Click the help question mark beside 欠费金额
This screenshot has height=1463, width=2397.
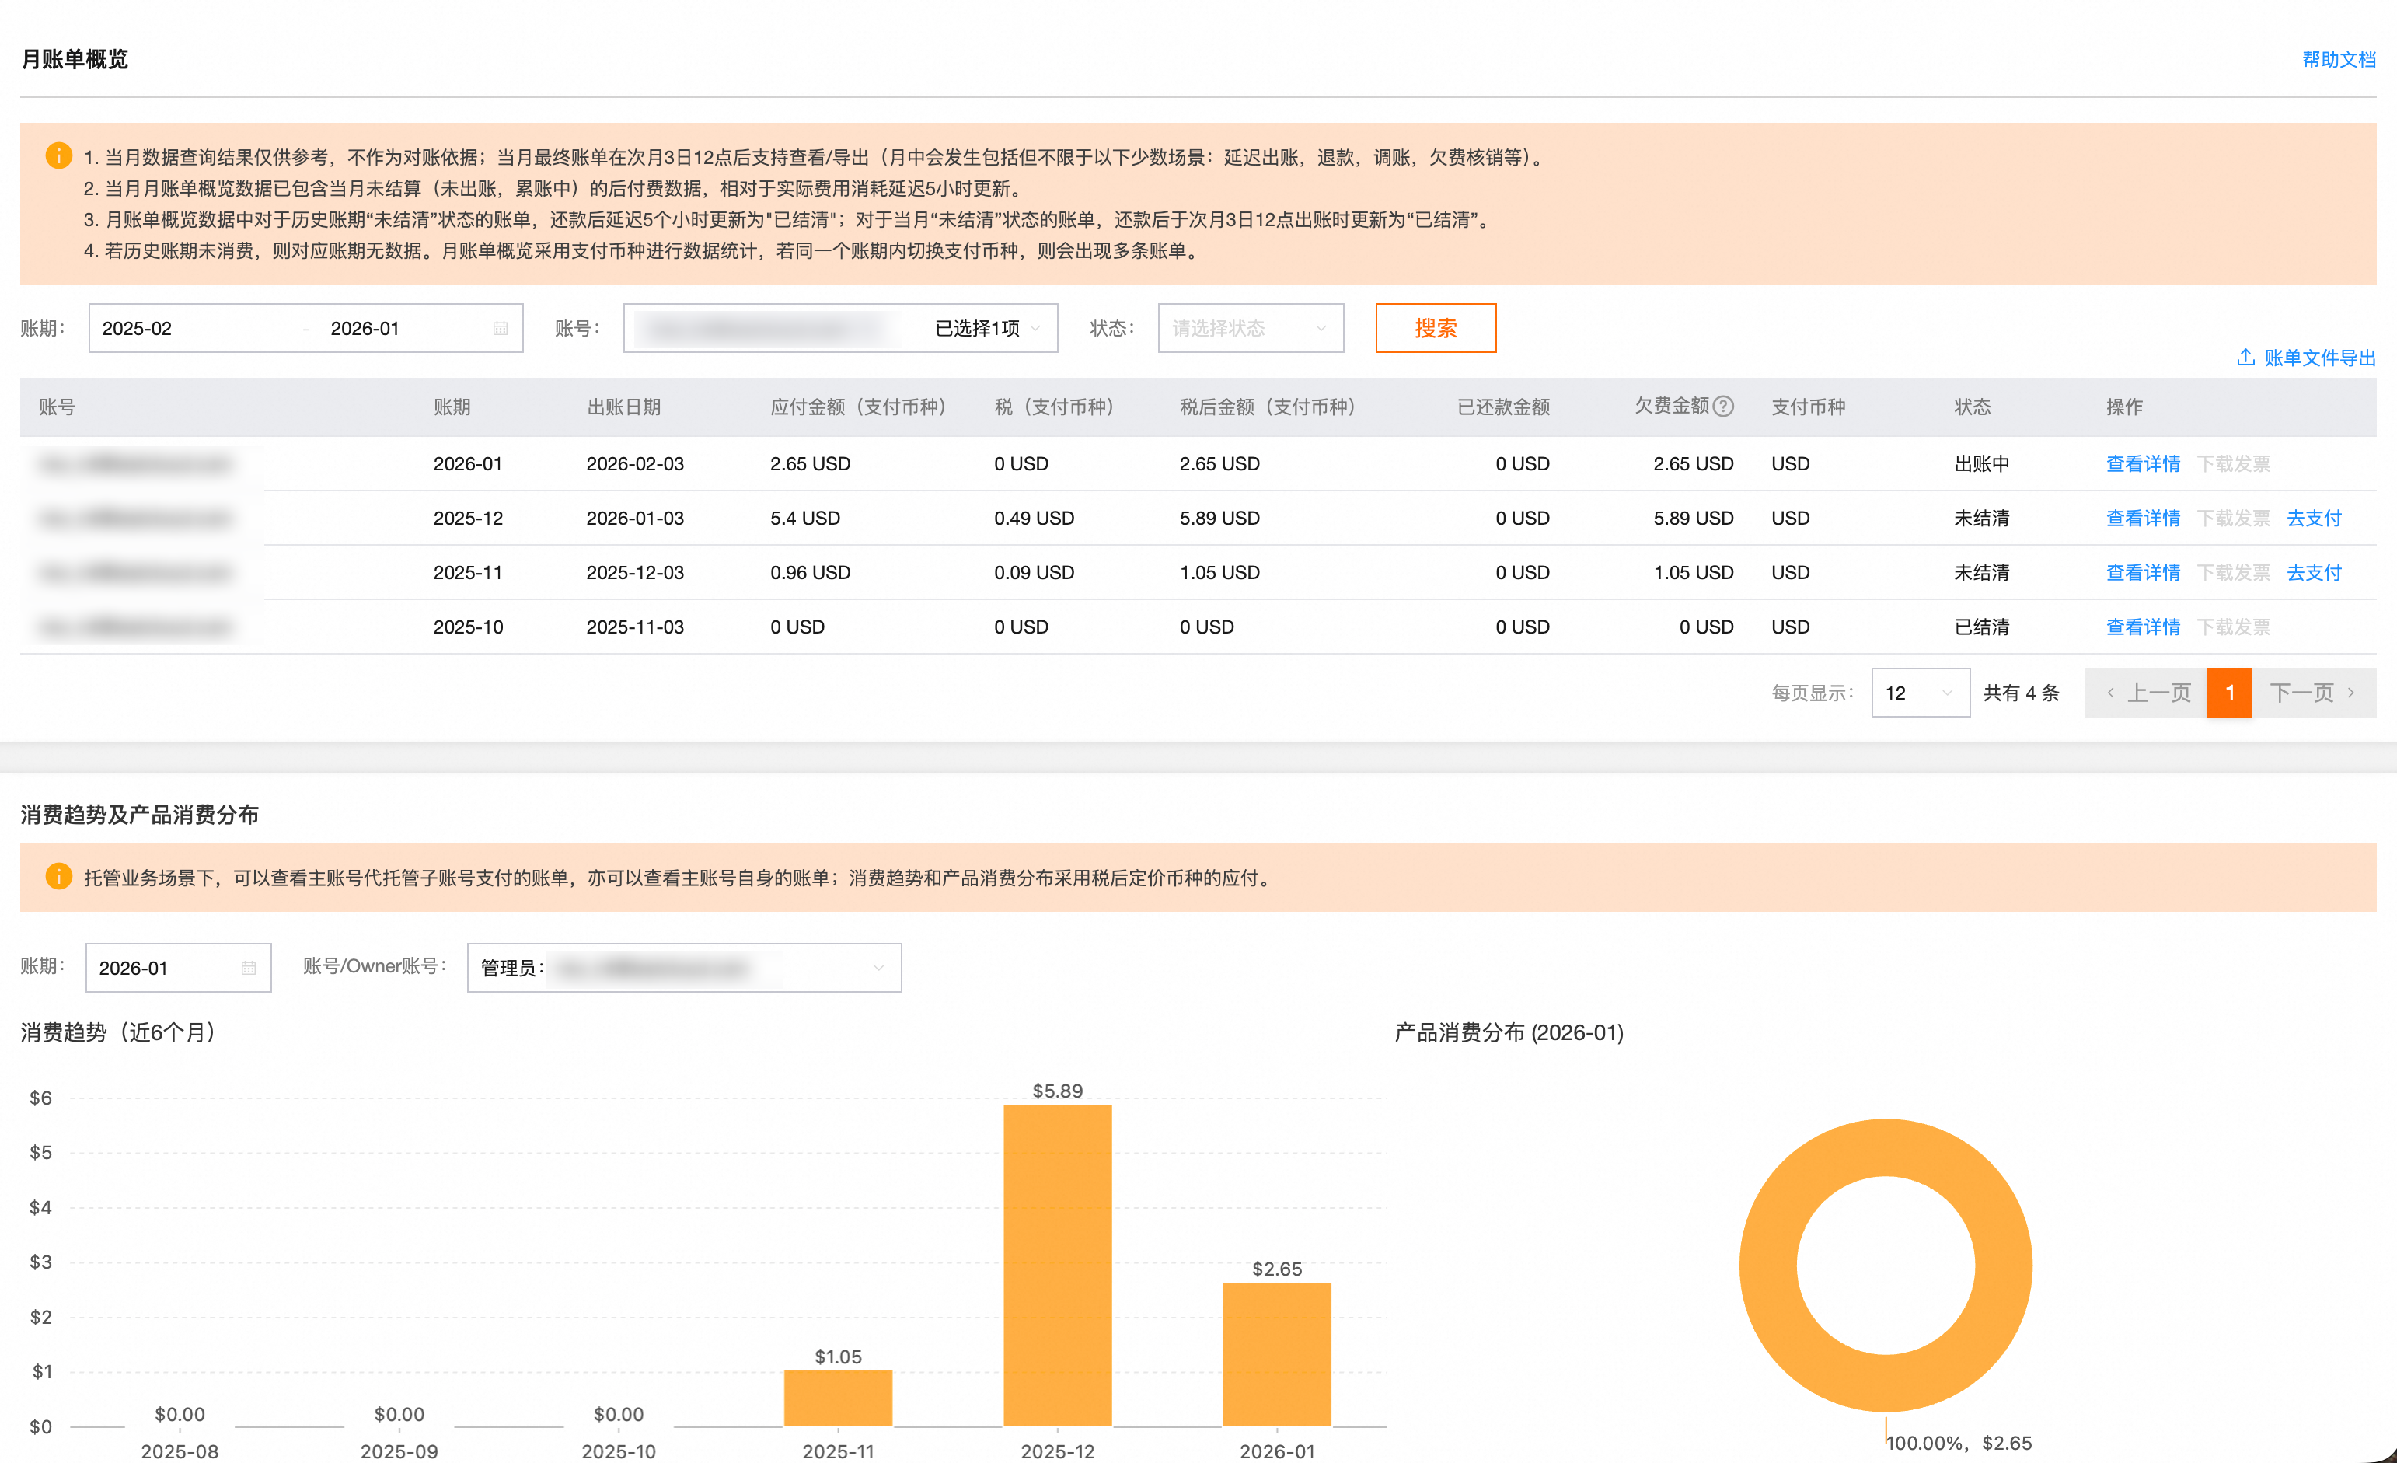(1723, 407)
